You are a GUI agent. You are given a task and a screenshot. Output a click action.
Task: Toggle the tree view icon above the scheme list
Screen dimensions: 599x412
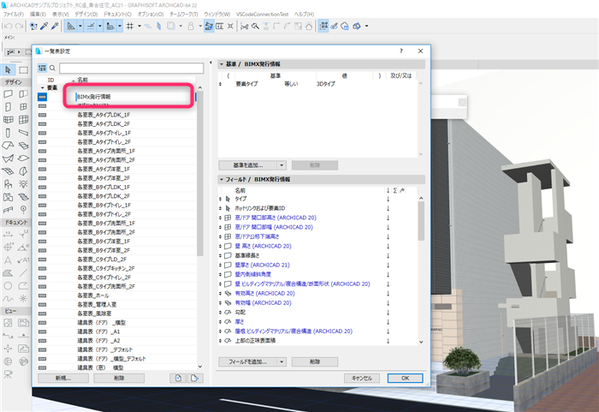pyautogui.click(x=43, y=68)
